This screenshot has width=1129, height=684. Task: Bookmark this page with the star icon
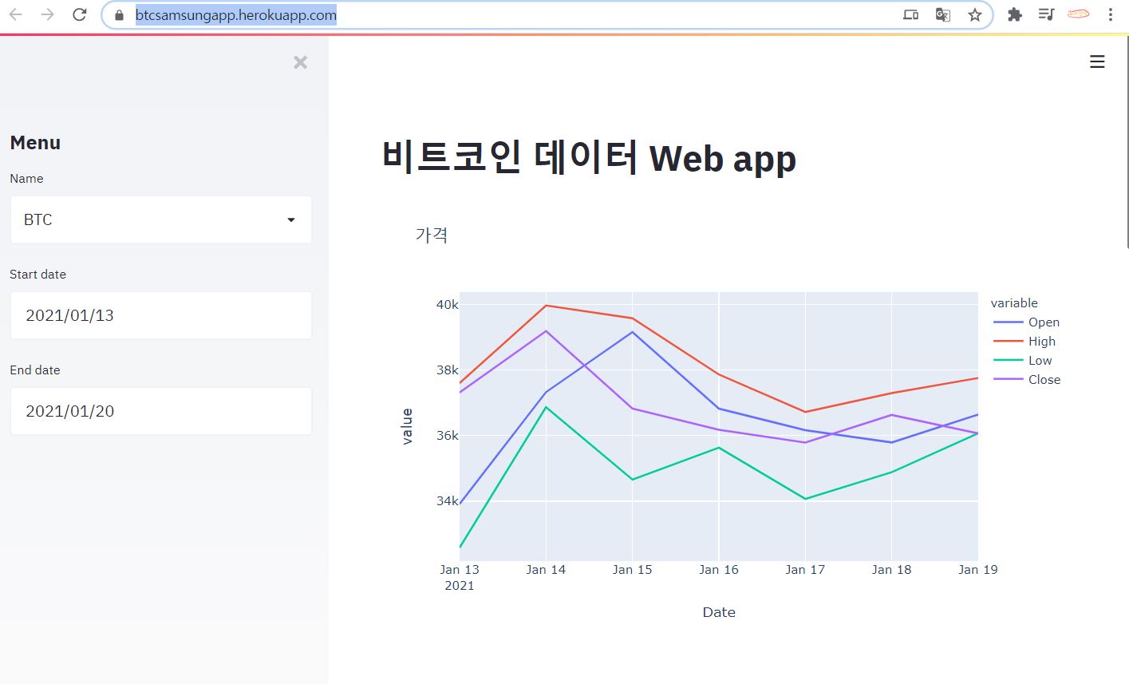pyautogui.click(x=974, y=14)
